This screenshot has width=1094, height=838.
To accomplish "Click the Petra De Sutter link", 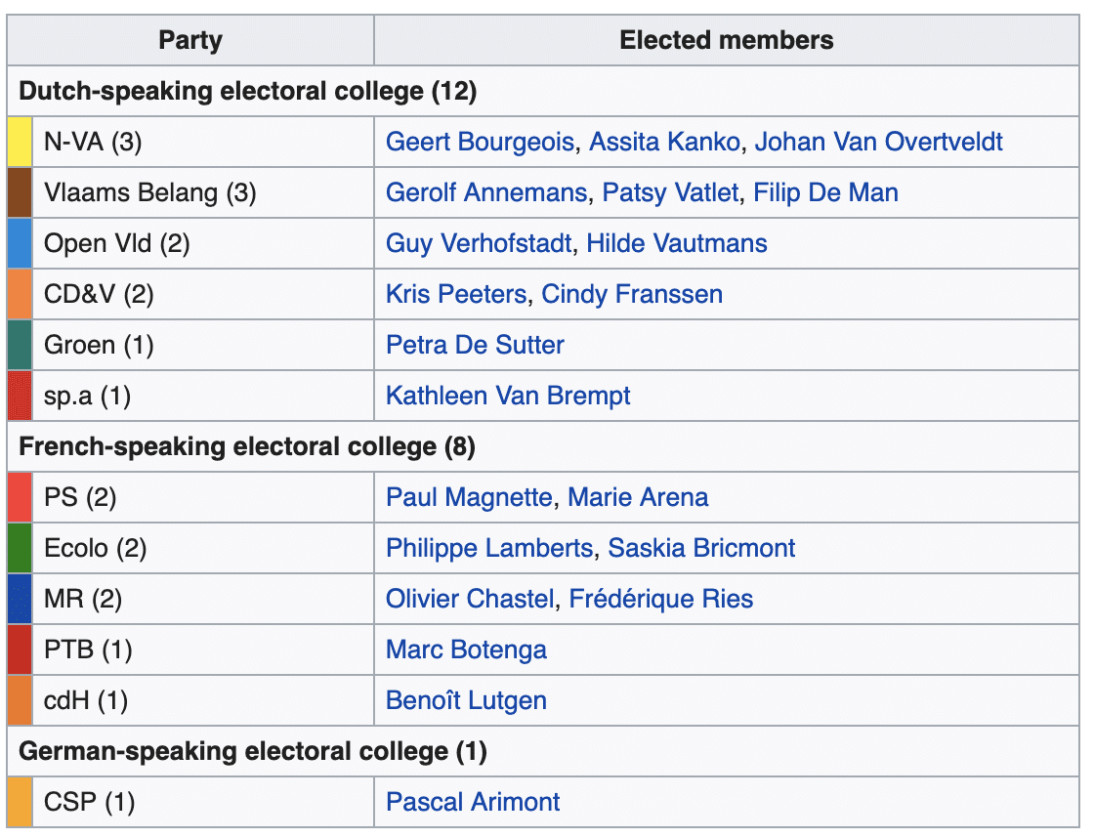I will (475, 346).
